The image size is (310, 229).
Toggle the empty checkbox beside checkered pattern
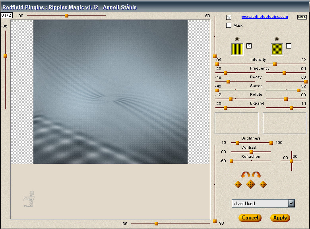pos(289,46)
